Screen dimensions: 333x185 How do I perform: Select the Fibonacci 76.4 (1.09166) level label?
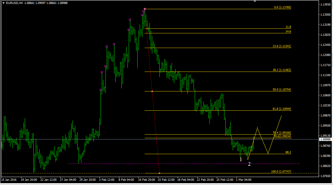click(x=282, y=132)
